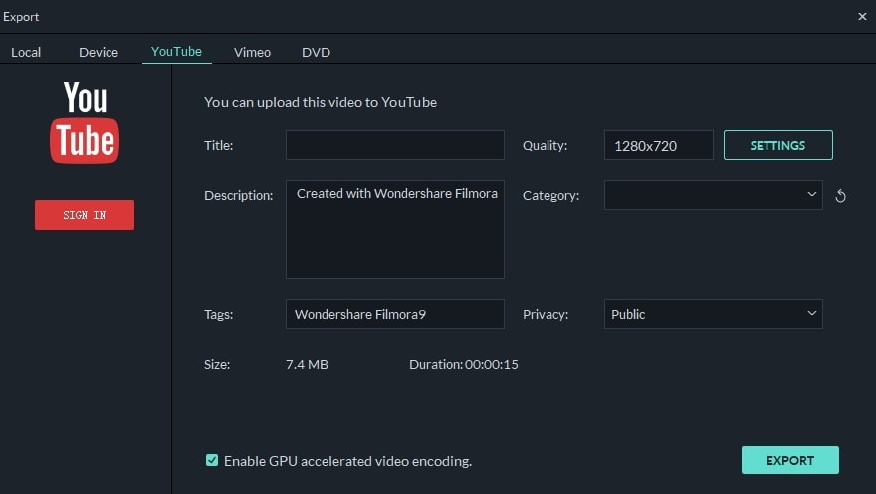Select the YouTube tab
This screenshot has height=494, width=876.
point(176,51)
